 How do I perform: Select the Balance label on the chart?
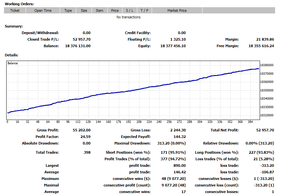coord(12,63)
